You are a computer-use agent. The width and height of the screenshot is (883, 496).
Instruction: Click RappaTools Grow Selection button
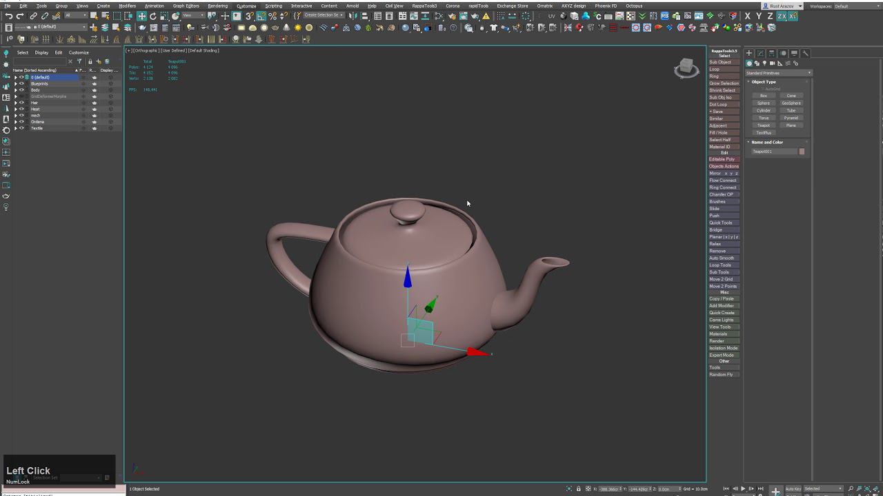pyautogui.click(x=724, y=83)
